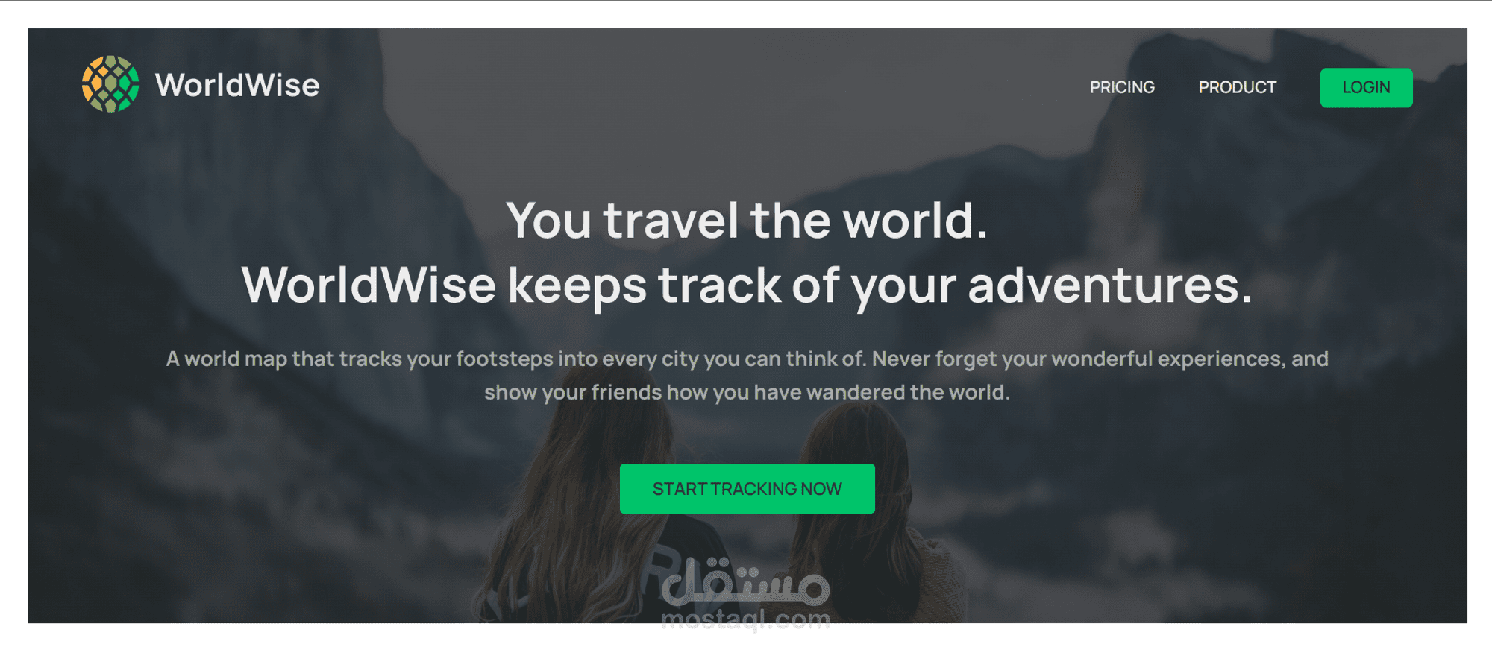Go to the PRODUCT page
The image size is (1492, 647).
coord(1237,87)
